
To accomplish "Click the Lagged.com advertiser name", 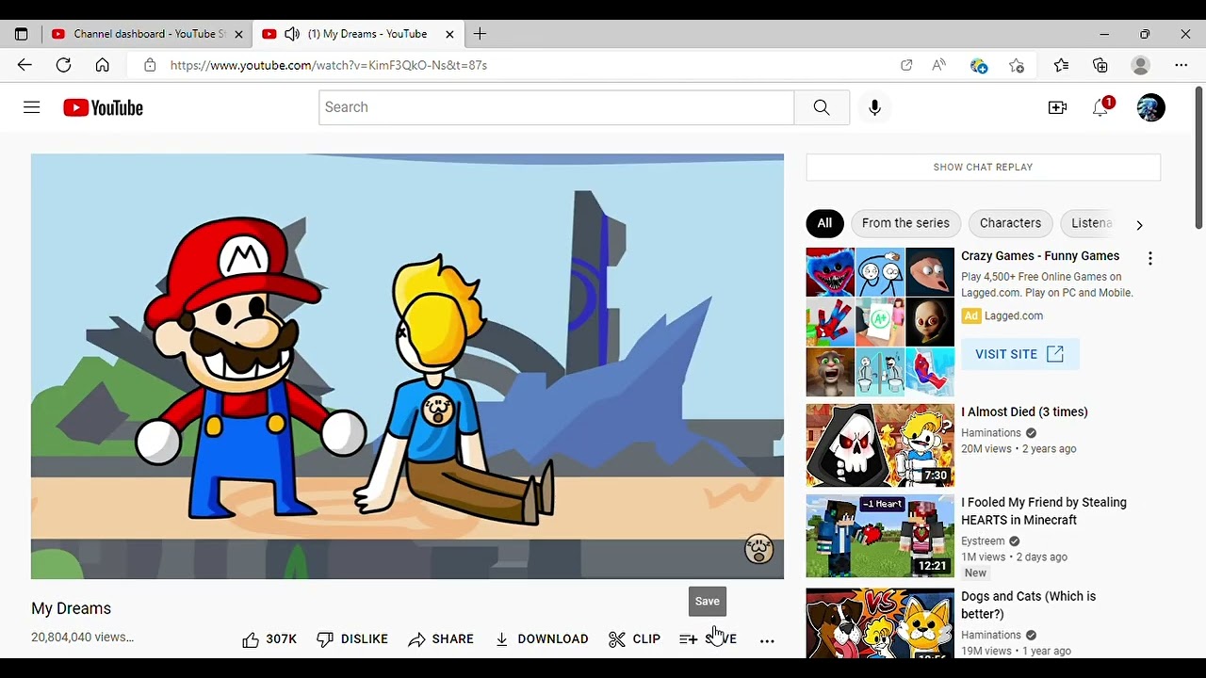I will click(1014, 316).
